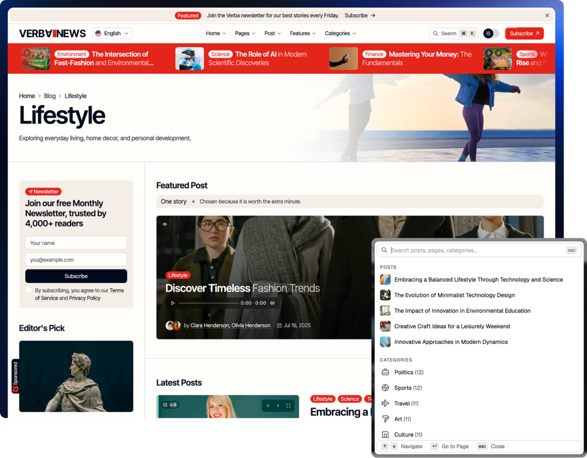This screenshot has height=458, width=587.
Task: Select the Science tag in ticker
Action: pyautogui.click(x=220, y=54)
